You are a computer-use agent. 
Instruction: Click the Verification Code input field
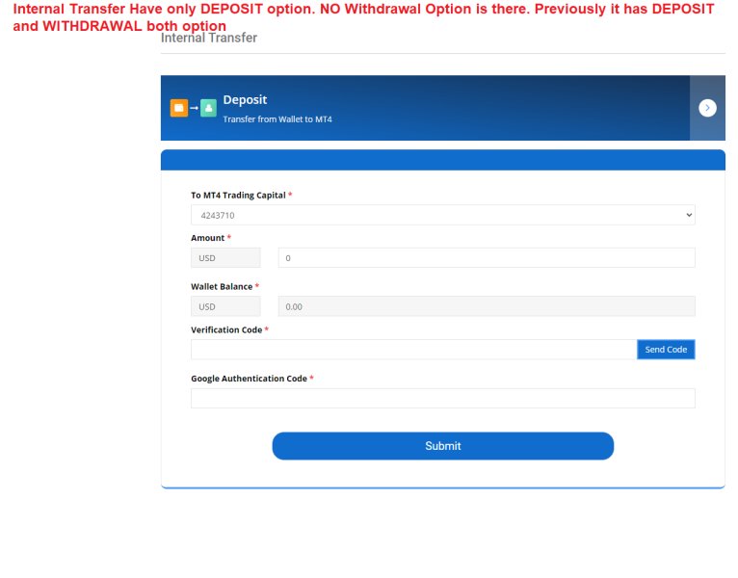tap(413, 350)
